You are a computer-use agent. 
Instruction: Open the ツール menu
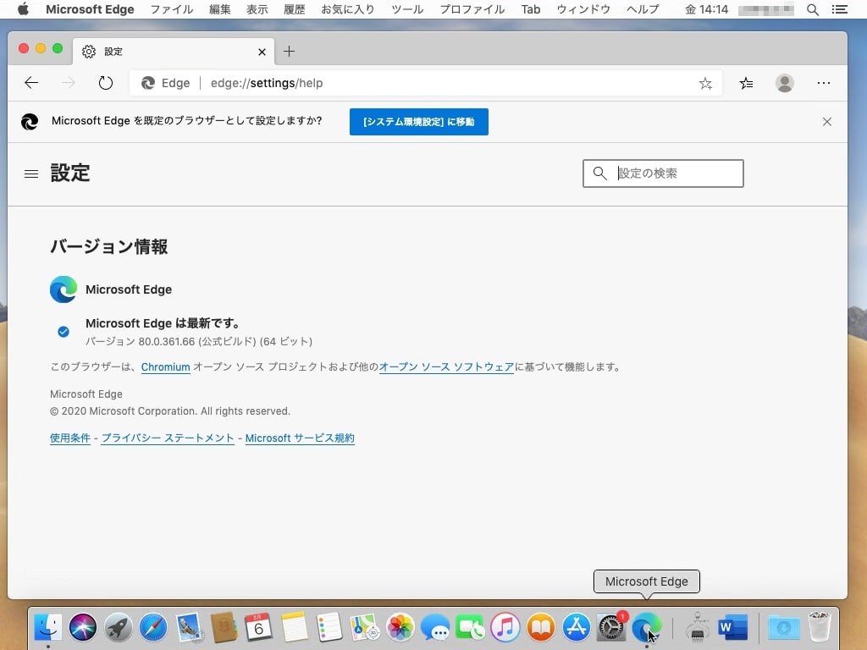coord(407,9)
